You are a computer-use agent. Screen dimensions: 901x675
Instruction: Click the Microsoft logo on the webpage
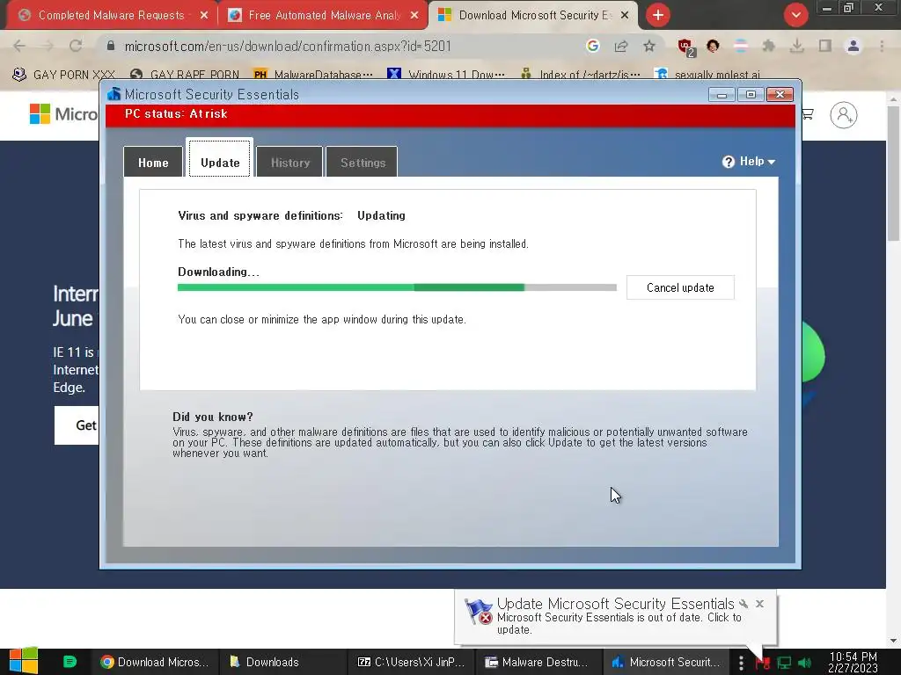coord(63,113)
